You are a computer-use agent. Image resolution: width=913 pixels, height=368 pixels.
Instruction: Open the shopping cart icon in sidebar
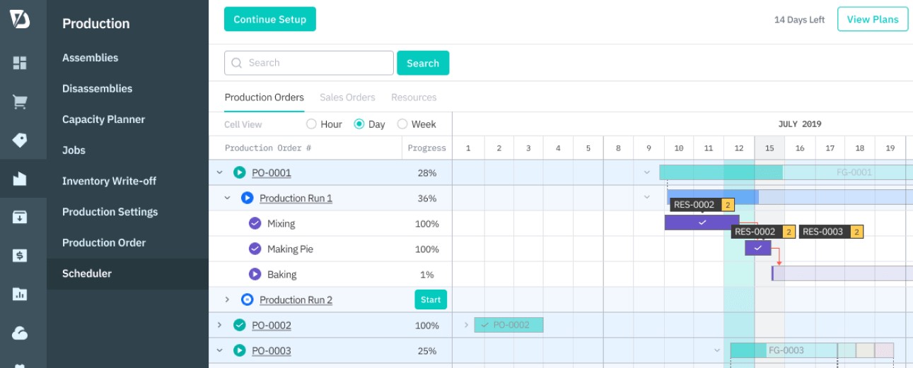pyautogui.click(x=20, y=102)
